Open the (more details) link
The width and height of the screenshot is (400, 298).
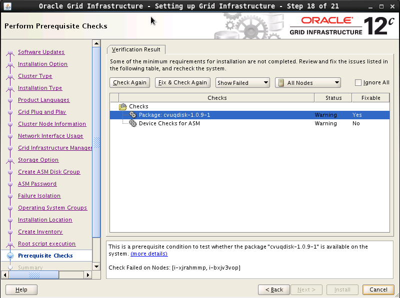pos(149,254)
